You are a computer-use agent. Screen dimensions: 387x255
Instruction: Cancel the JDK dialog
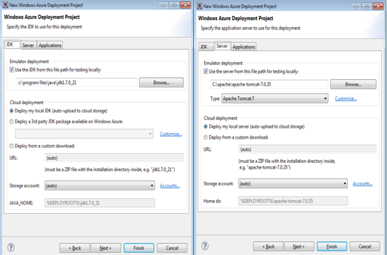tap(172, 248)
